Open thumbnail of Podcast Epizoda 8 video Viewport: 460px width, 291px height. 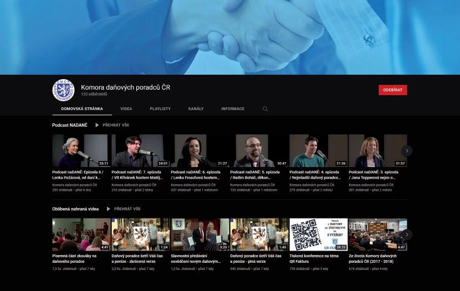81,151
